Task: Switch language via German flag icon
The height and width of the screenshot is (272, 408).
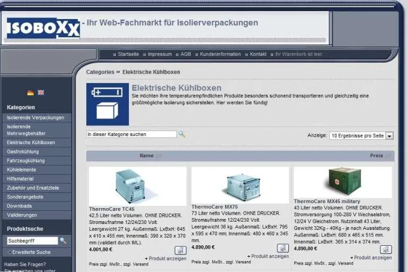Action: (31, 93)
